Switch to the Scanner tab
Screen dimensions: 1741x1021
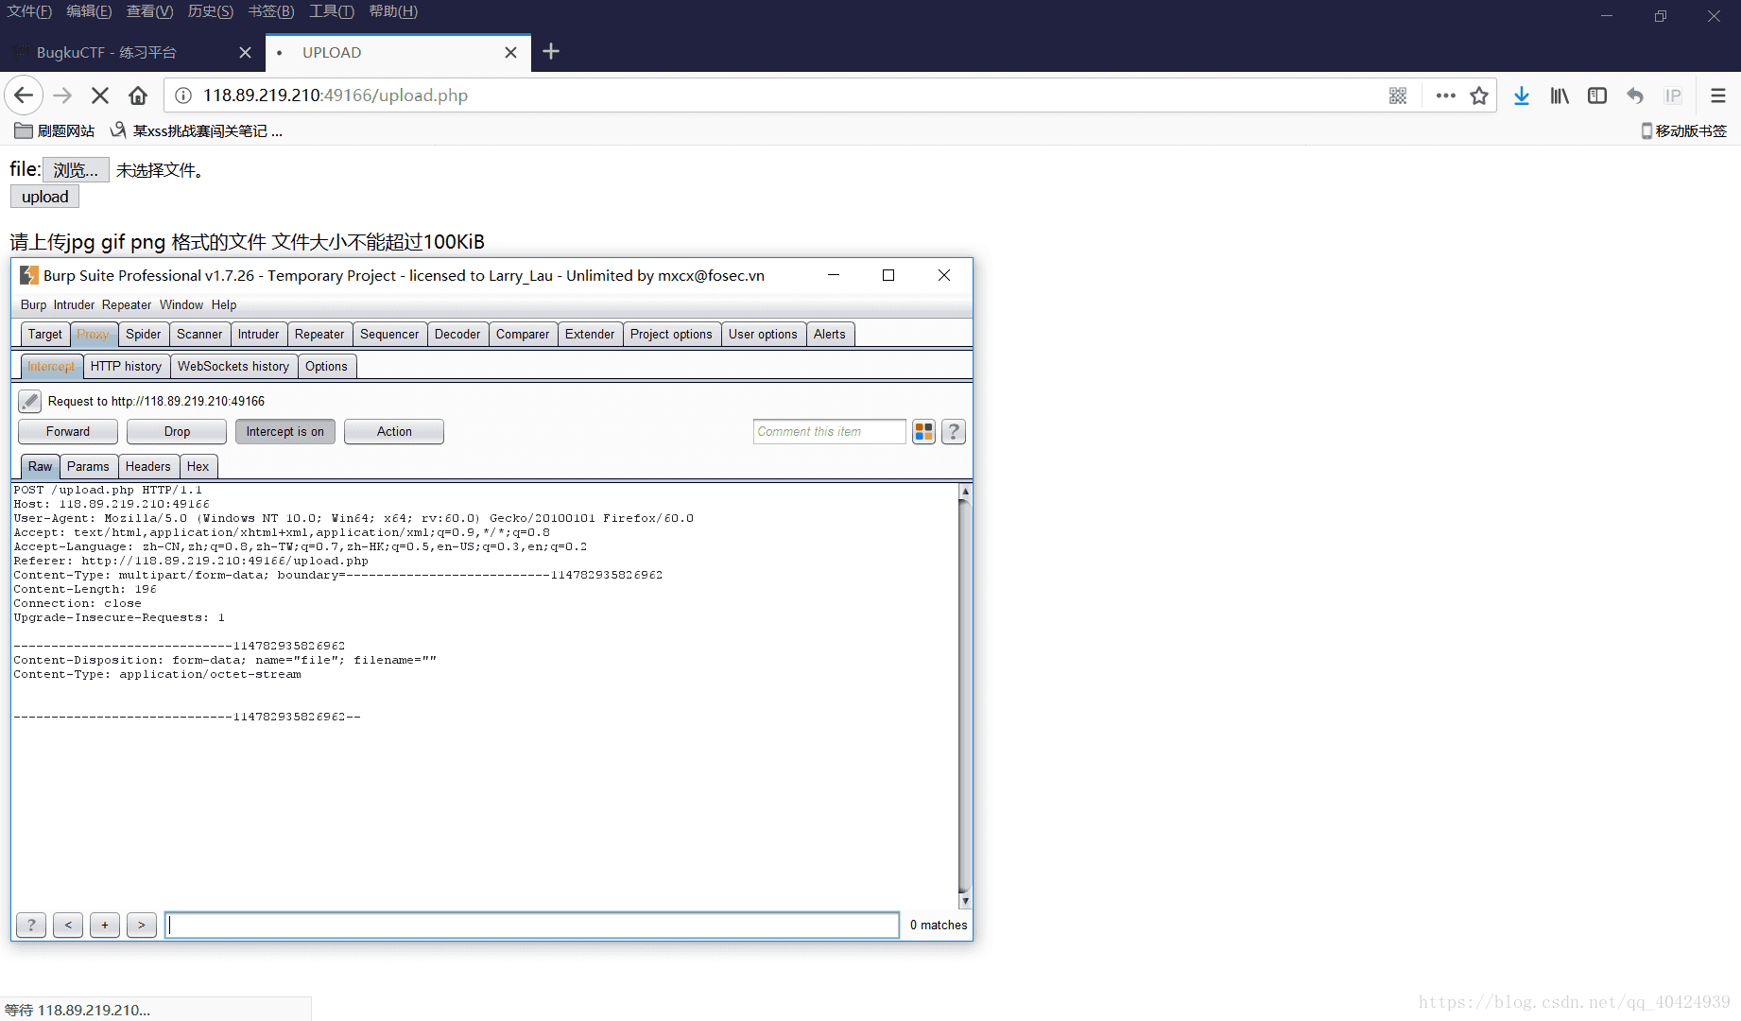[199, 335]
